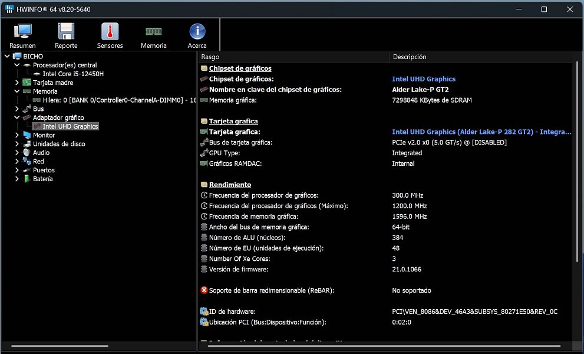Expand the Audio tree branch
Screen dimensions: 584x354
click(17, 153)
